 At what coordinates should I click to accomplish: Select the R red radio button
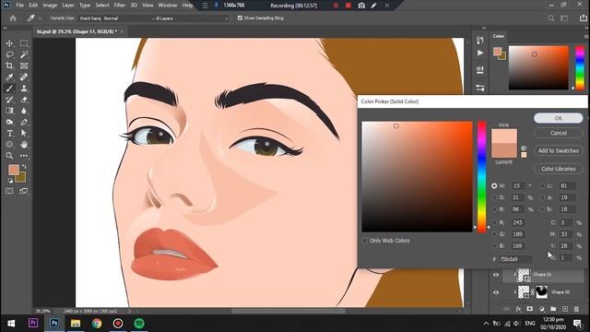[x=494, y=223]
